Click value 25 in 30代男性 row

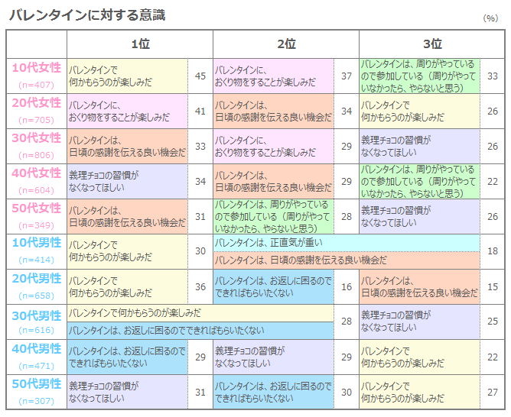pos(493,322)
